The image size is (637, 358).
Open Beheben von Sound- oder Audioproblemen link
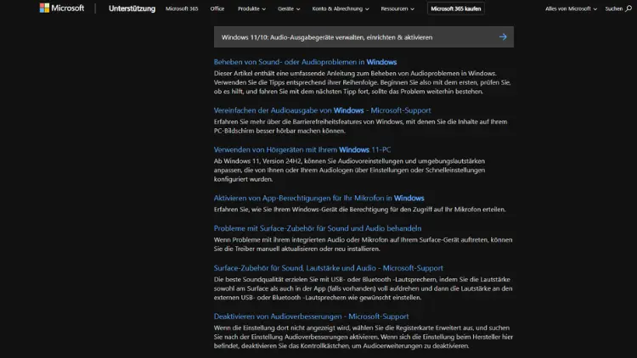coord(305,62)
